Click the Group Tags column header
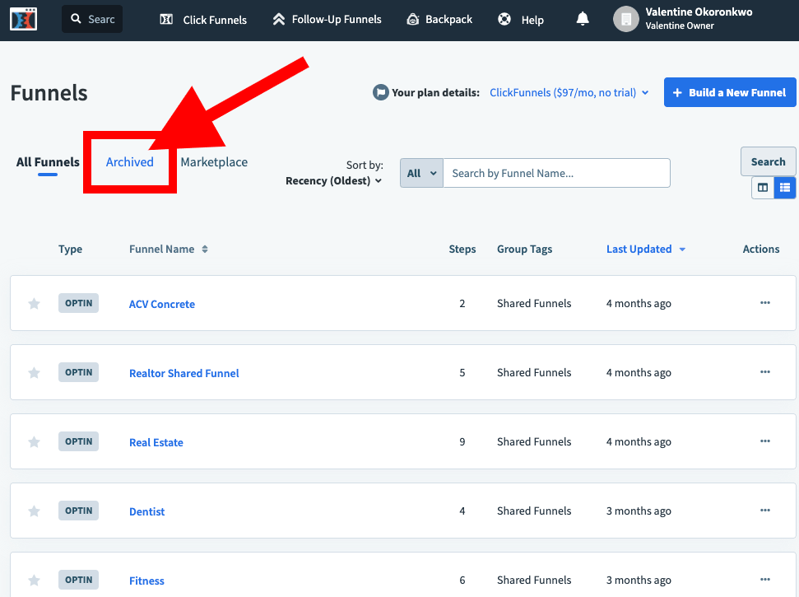Screen dimensions: 799x597 tap(524, 250)
